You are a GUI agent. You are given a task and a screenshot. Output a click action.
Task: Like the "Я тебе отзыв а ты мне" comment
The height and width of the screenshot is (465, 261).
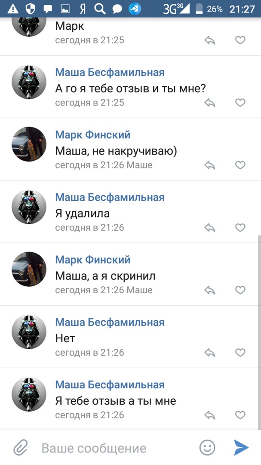pyautogui.click(x=240, y=415)
